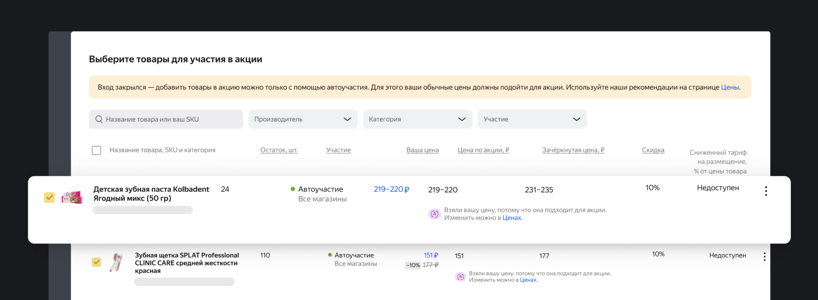Screen dimensions: 818x300
Task: Click product name Детская зубная паста Kolbadent
Action: [151, 194]
